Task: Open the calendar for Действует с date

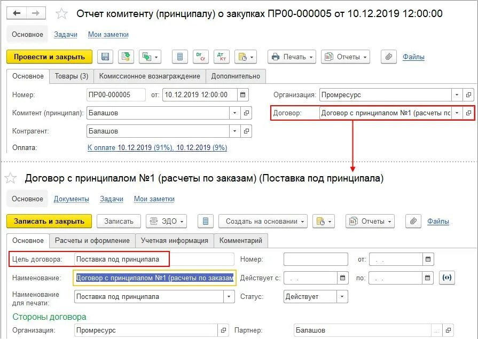Action: coord(343,278)
